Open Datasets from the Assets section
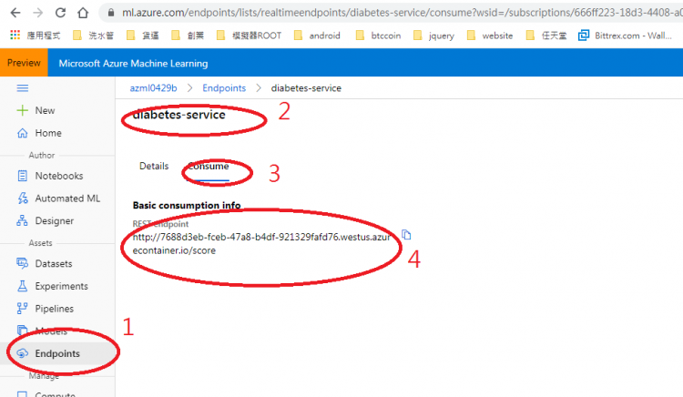The height and width of the screenshot is (397, 683). [x=53, y=263]
